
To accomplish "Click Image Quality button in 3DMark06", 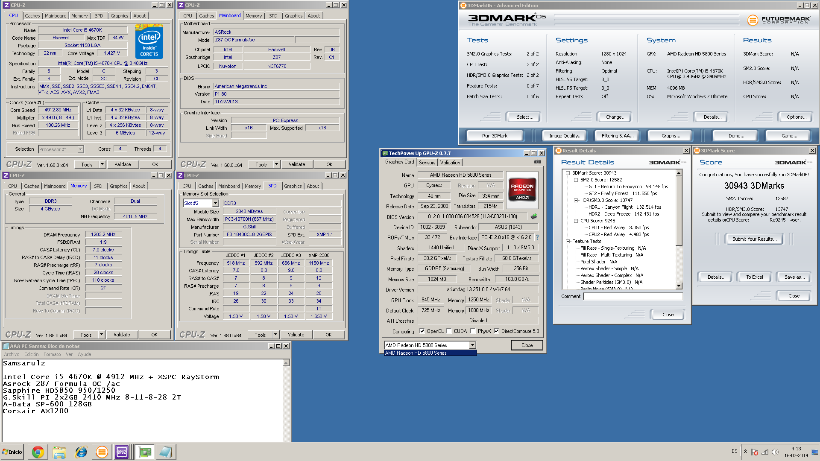I will pos(565,136).
